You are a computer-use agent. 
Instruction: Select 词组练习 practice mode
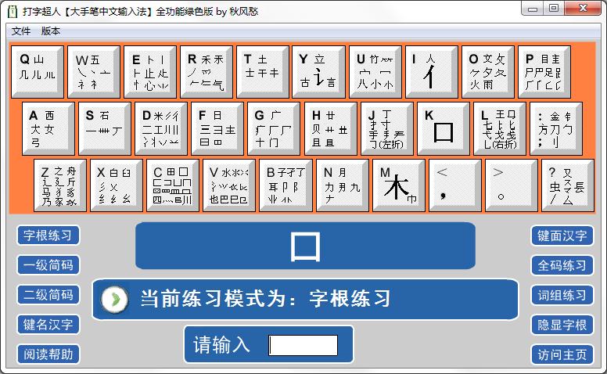pyautogui.click(x=562, y=296)
